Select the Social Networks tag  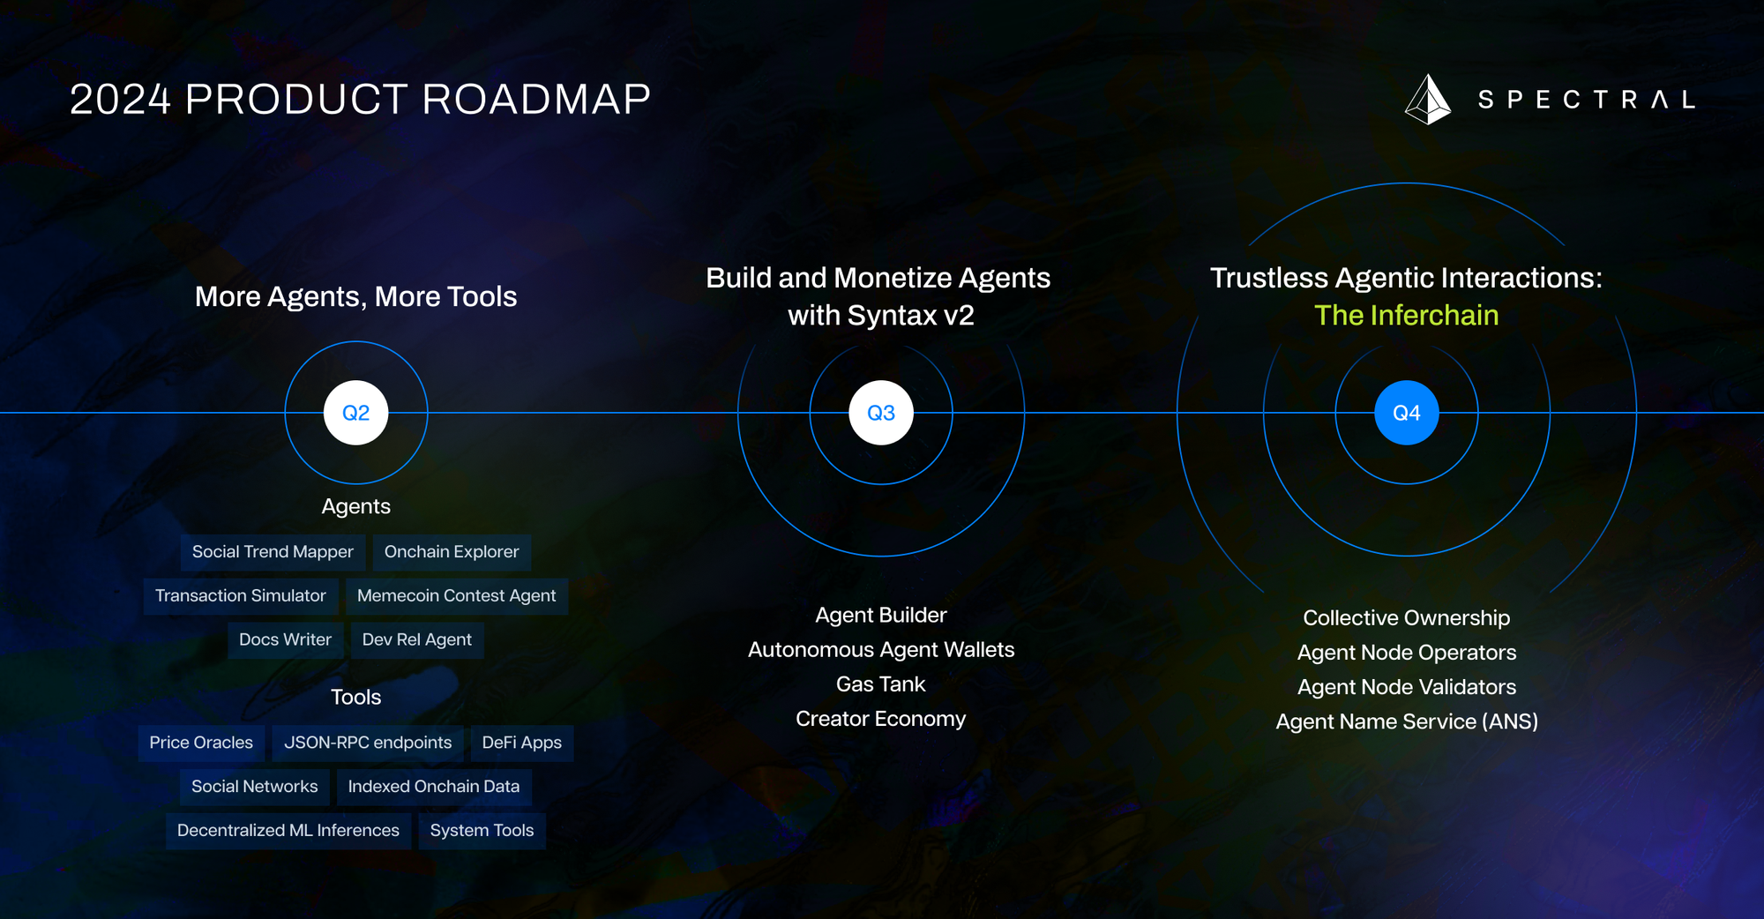(255, 787)
